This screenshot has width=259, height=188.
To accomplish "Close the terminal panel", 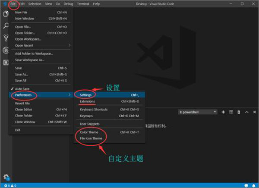I will (x=255, y=112).
